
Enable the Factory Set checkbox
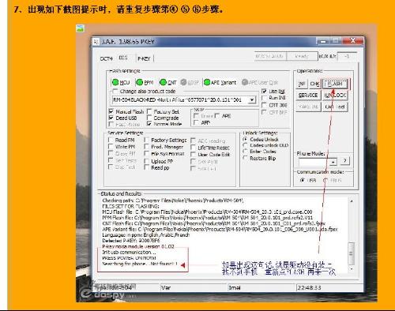point(149,111)
